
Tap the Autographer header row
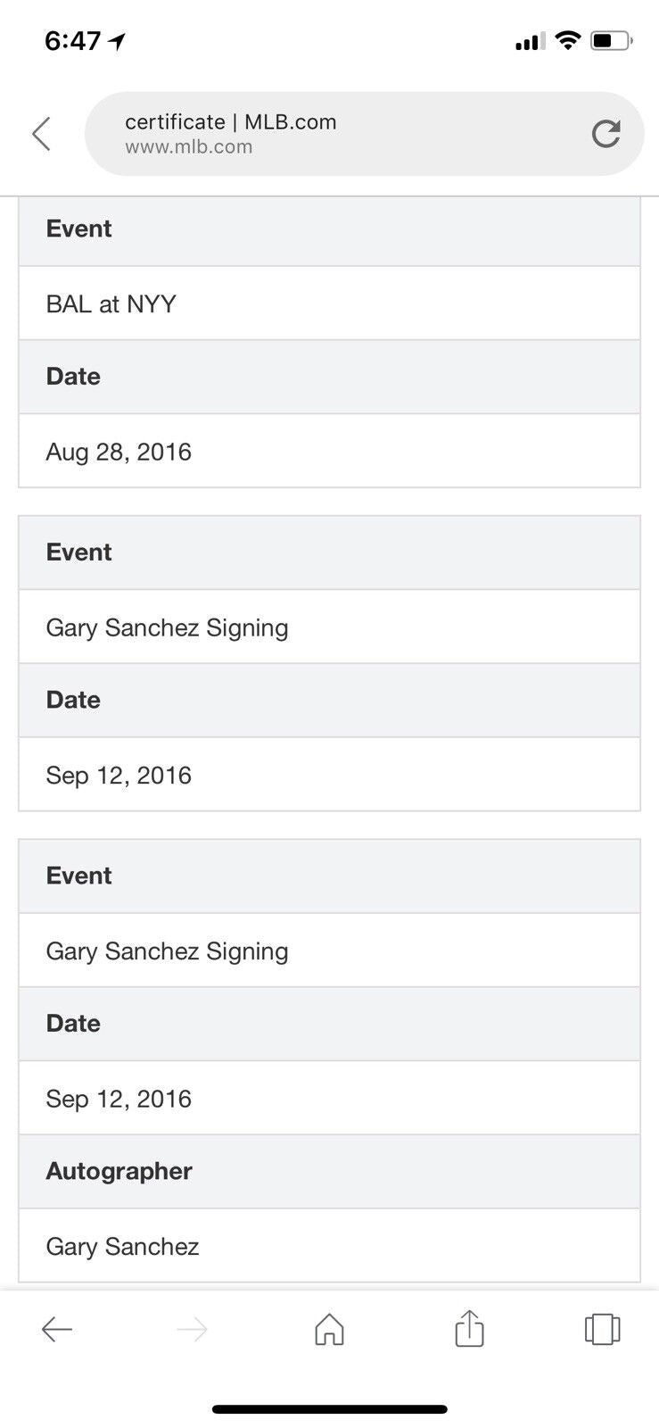(329, 1171)
